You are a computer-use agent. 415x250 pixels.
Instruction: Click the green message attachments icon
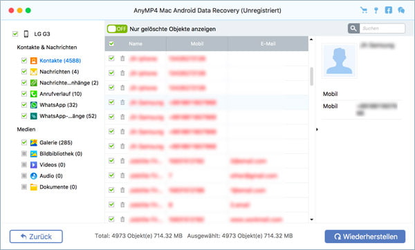(34, 83)
